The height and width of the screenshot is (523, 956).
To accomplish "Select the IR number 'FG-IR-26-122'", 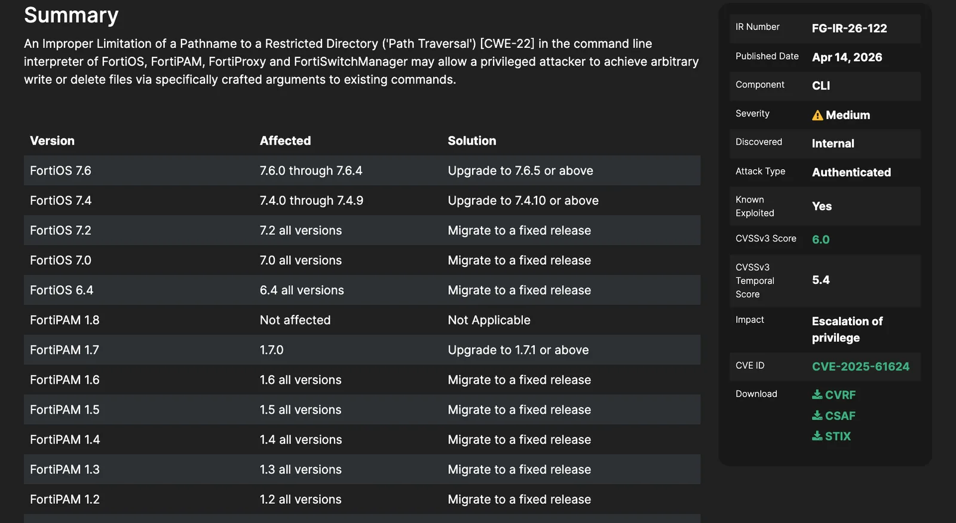I will coord(849,29).
